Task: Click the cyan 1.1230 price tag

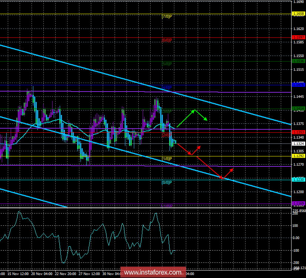Action: pyautogui.click(x=299, y=180)
